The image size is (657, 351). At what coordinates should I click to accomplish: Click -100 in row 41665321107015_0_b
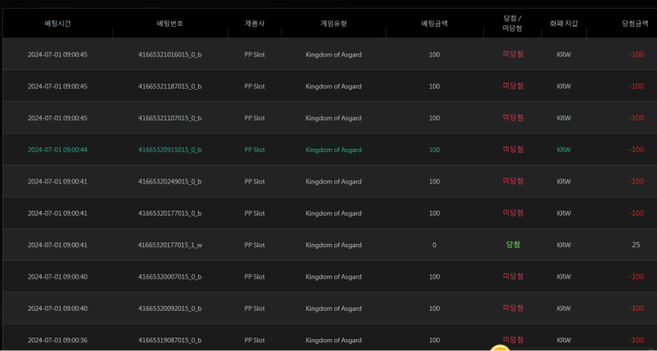tap(636, 118)
